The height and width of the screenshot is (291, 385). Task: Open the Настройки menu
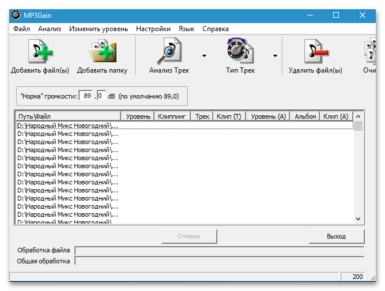[x=153, y=29]
